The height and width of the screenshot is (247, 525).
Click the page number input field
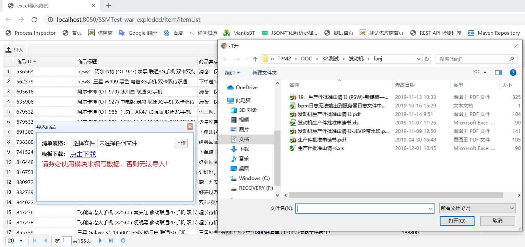tap(66, 241)
